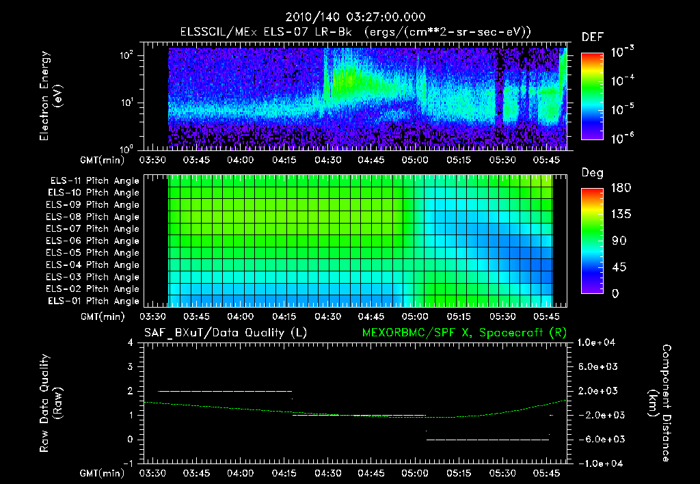
Task: Click the 10⁻⁶ value on DEF scale
Action: [x=622, y=138]
